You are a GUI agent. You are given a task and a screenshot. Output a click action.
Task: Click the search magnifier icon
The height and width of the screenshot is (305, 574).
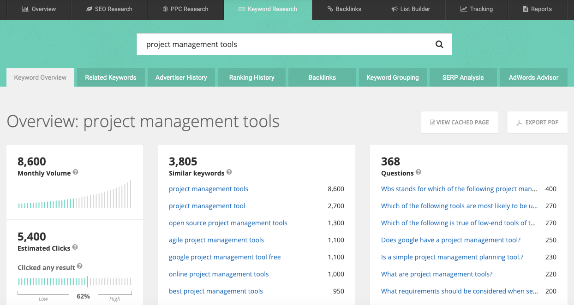[x=439, y=45]
